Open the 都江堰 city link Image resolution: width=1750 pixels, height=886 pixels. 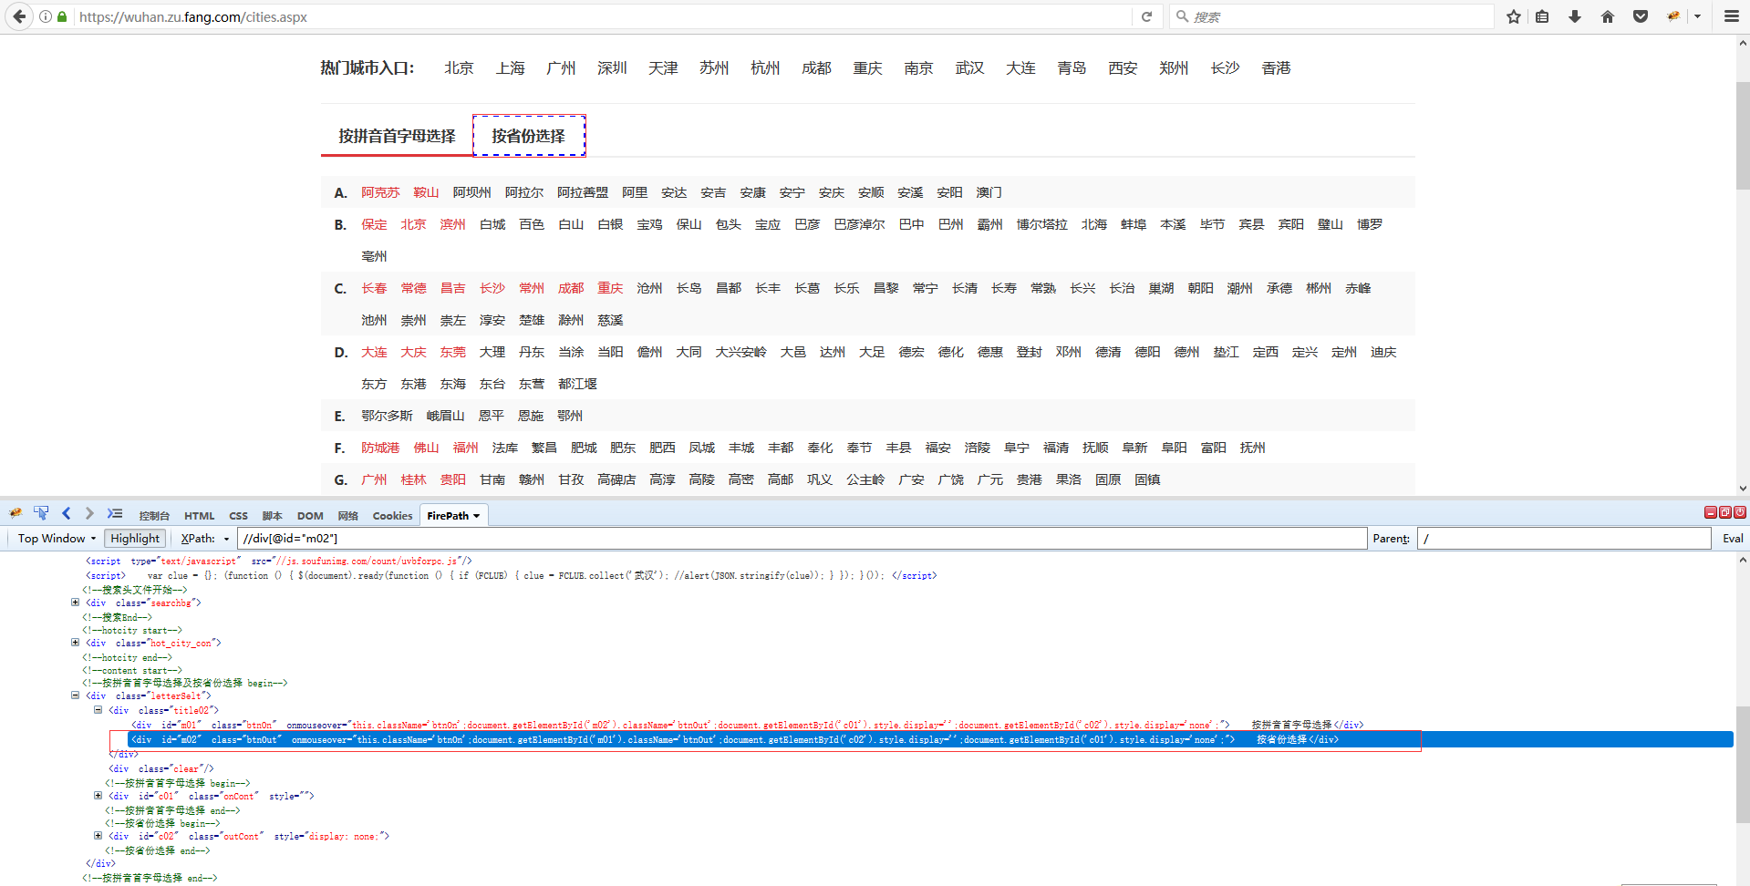click(x=577, y=385)
